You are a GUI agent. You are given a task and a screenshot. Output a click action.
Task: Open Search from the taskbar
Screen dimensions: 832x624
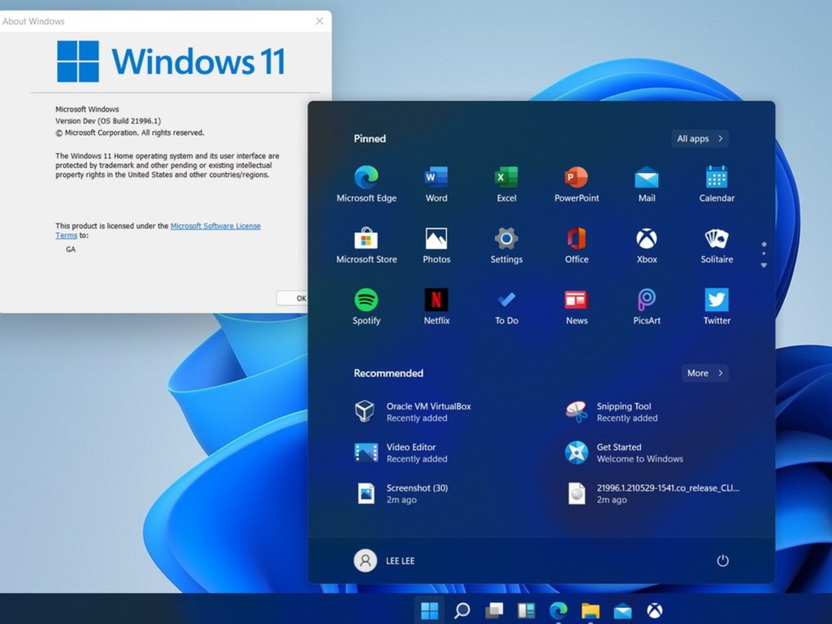point(461,610)
